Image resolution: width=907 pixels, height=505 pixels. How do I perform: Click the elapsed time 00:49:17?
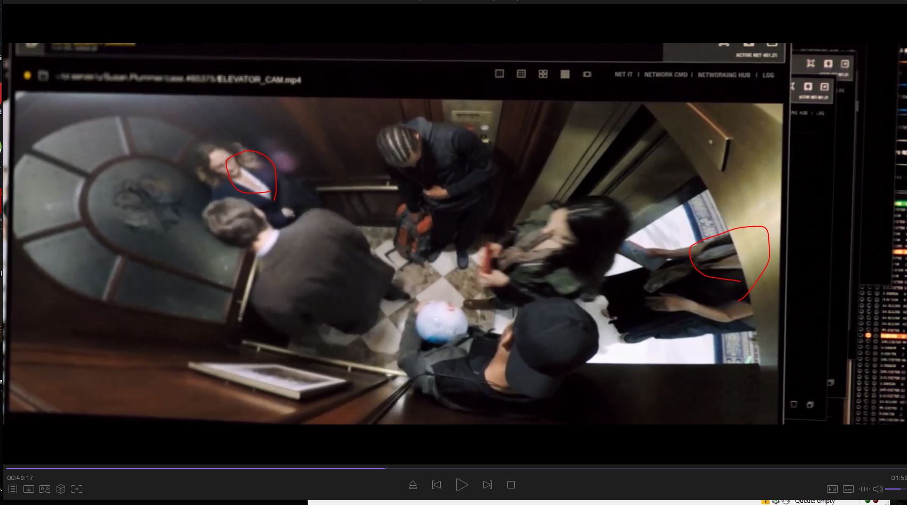pos(20,478)
